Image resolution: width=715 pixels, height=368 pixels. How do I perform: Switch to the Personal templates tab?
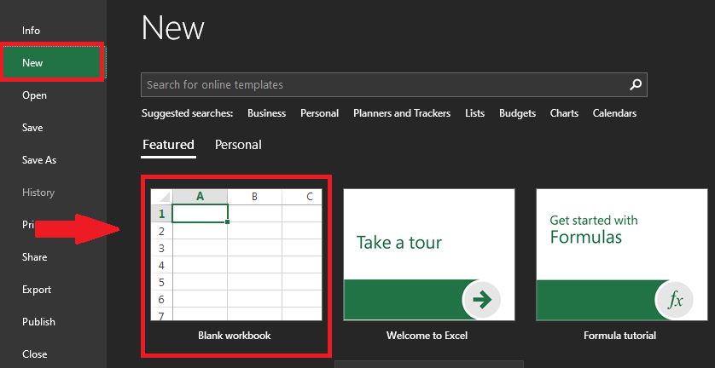[238, 145]
